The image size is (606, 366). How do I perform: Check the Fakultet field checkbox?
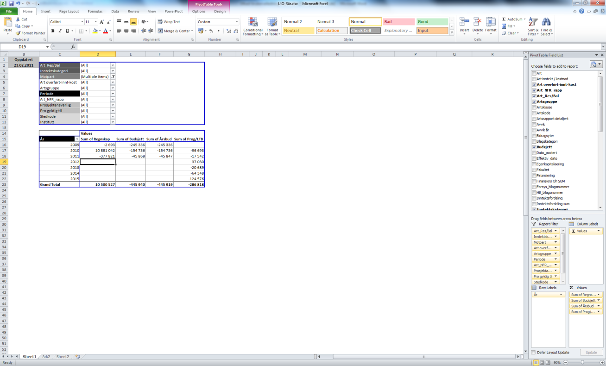(x=534, y=170)
